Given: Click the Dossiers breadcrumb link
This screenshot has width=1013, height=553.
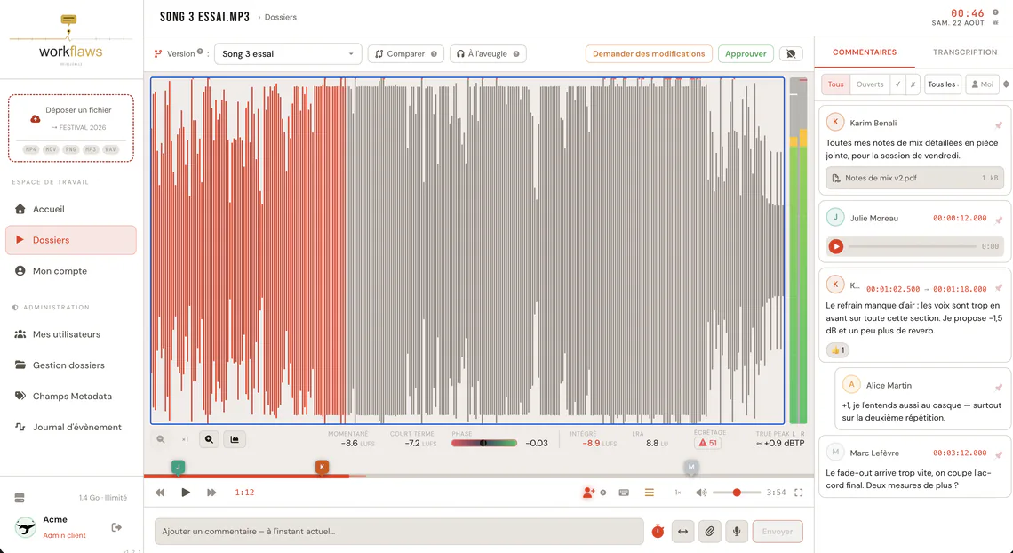Looking at the screenshot, I should (281, 18).
